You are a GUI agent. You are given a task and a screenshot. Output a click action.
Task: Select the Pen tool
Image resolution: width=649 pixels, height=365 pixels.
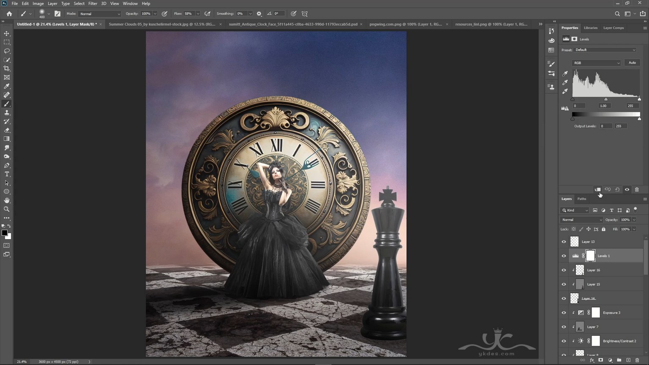7,166
